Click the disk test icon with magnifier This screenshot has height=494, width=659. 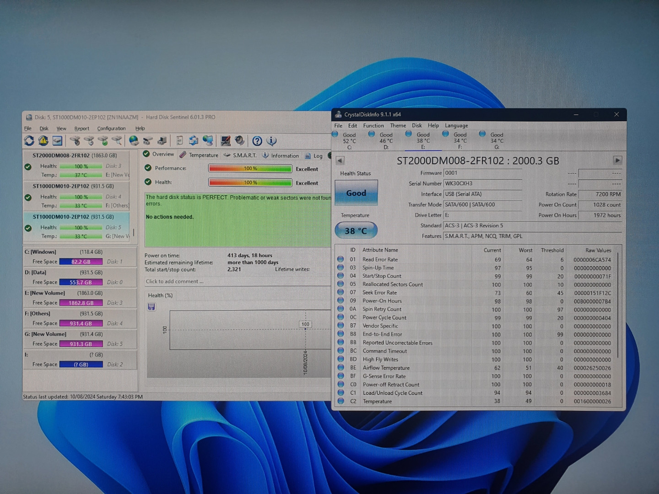tap(117, 141)
